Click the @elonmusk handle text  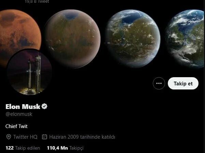click(x=19, y=114)
